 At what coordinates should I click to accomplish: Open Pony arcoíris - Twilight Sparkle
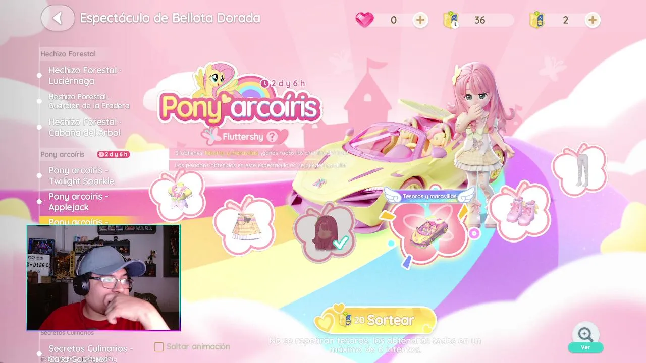(x=81, y=175)
